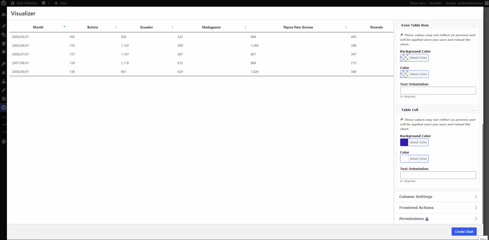Viewport: 489px width, 240px height.
Task: Open the Media library sidebar icon
Action: click(x=4, y=35)
